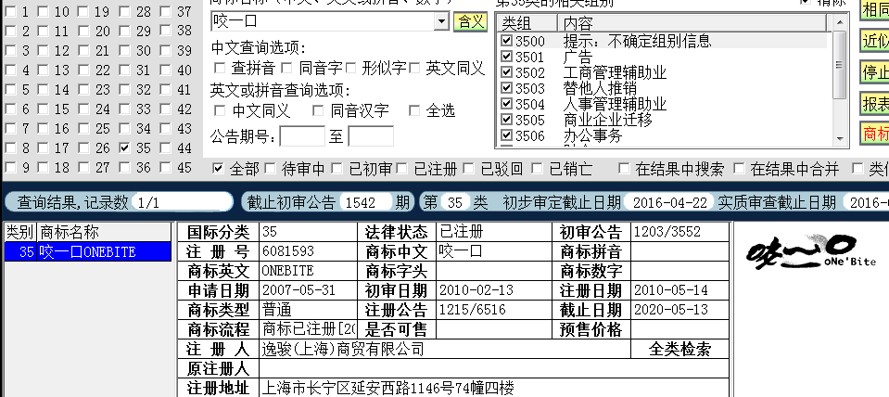Check 已注册 status filter

pyautogui.click(x=402, y=169)
